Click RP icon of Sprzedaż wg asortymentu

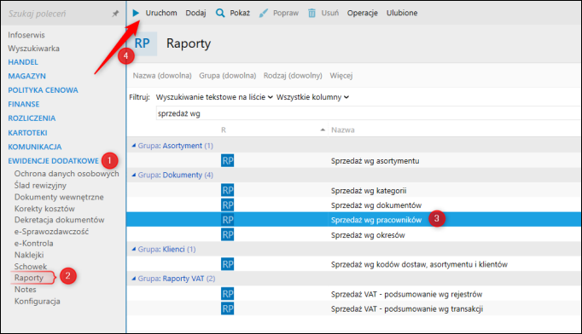(x=228, y=160)
